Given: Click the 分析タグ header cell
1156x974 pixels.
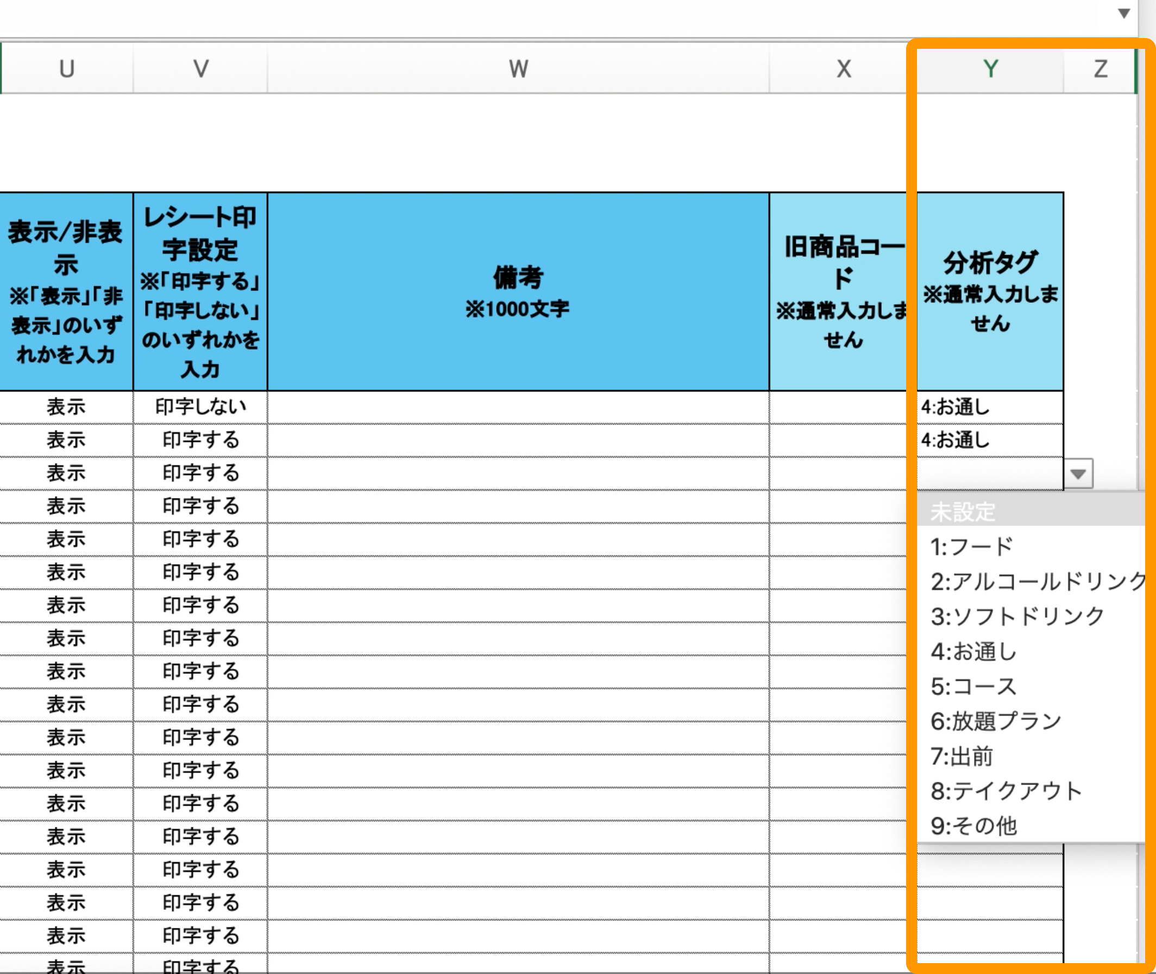Looking at the screenshot, I should coord(990,292).
